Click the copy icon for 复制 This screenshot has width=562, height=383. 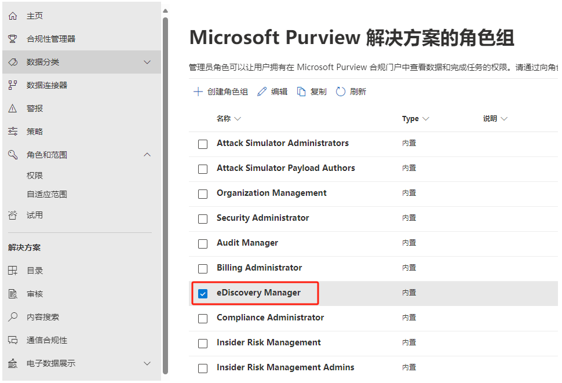pyautogui.click(x=301, y=92)
